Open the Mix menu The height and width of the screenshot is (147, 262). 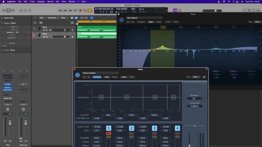coord(57,2)
